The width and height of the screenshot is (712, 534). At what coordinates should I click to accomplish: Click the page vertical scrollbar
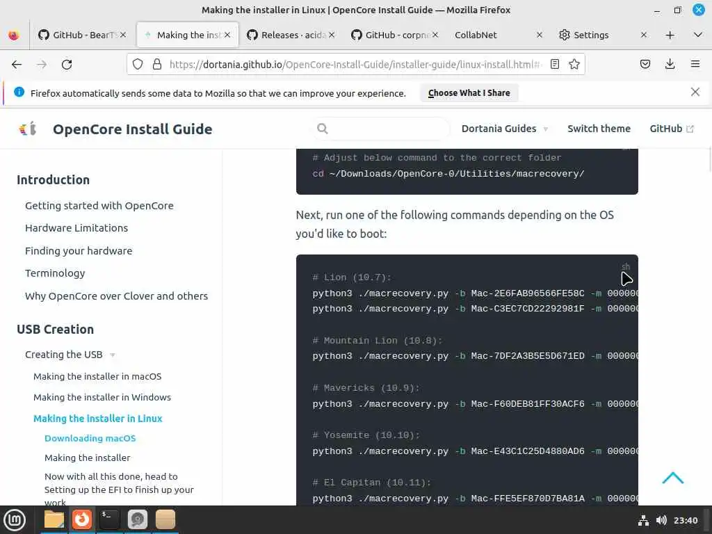pos(709,159)
